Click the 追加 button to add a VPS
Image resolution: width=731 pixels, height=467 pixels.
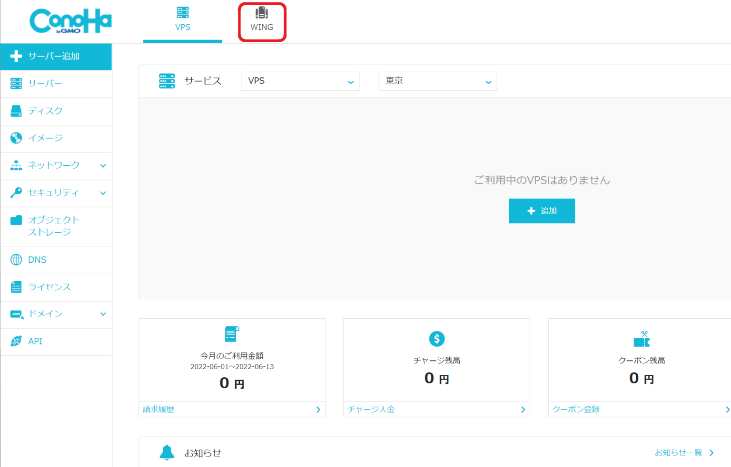(x=542, y=210)
